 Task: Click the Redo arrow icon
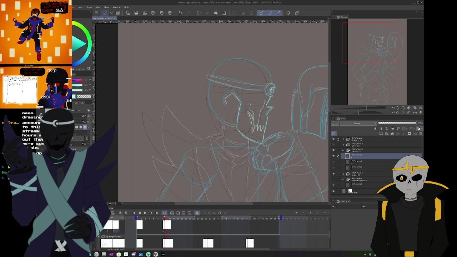[189, 13]
